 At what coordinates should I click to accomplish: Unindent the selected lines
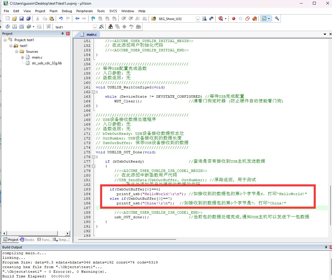131,19
